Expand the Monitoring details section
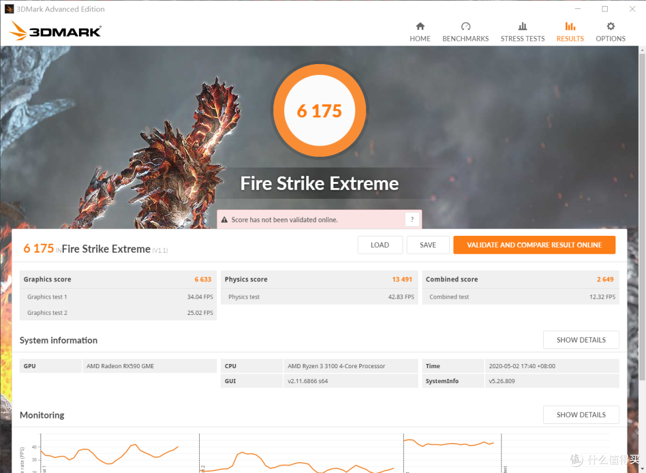Image resolution: width=646 pixels, height=473 pixels. 581,414
